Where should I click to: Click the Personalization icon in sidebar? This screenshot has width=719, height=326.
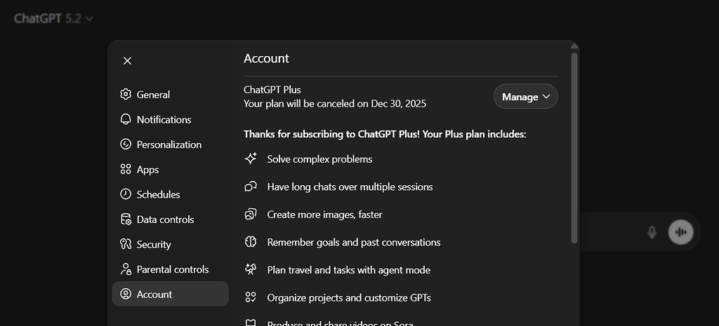(126, 144)
